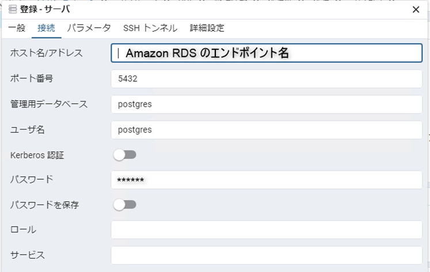Click the サービス input field
The height and width of the screenshot is (272, 430).
point(267,255)
